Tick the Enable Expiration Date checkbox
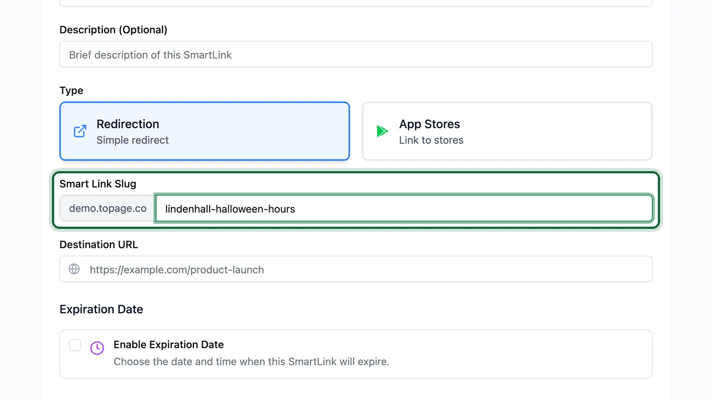 75,345
